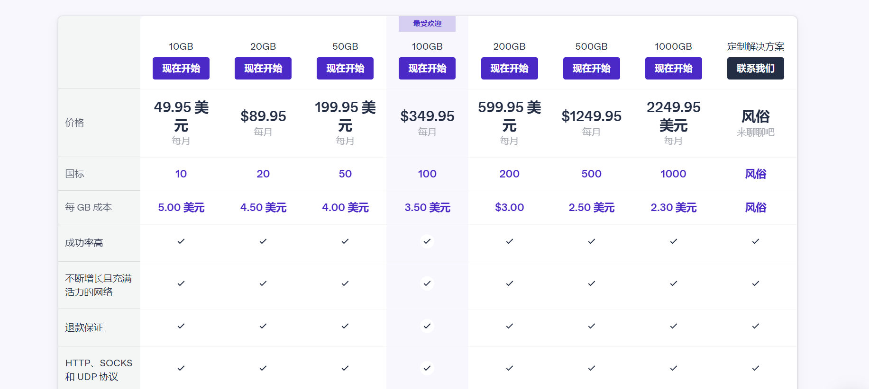The width and height of the screenshot is (869, 389).
Task: Click the 成功率高 checkmark in 1000GB column
Action: tap(673, 241)
